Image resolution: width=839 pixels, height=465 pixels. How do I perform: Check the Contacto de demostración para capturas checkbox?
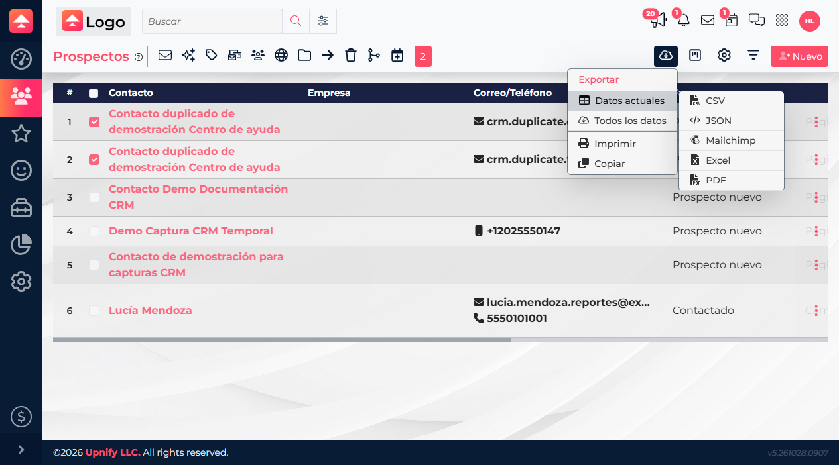pyautogui.click(x=94, y=265)
